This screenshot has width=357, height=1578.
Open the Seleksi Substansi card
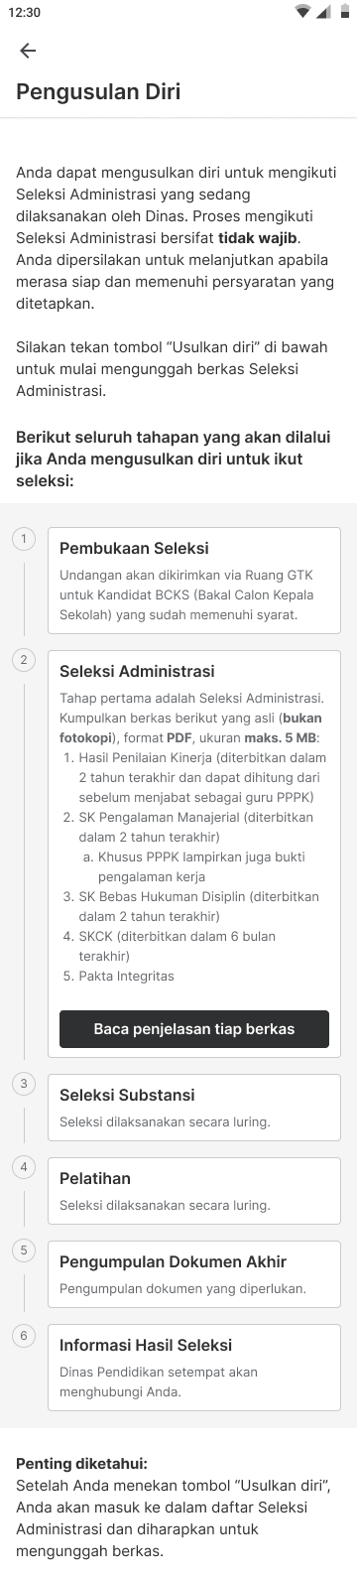click(194, 1108)
